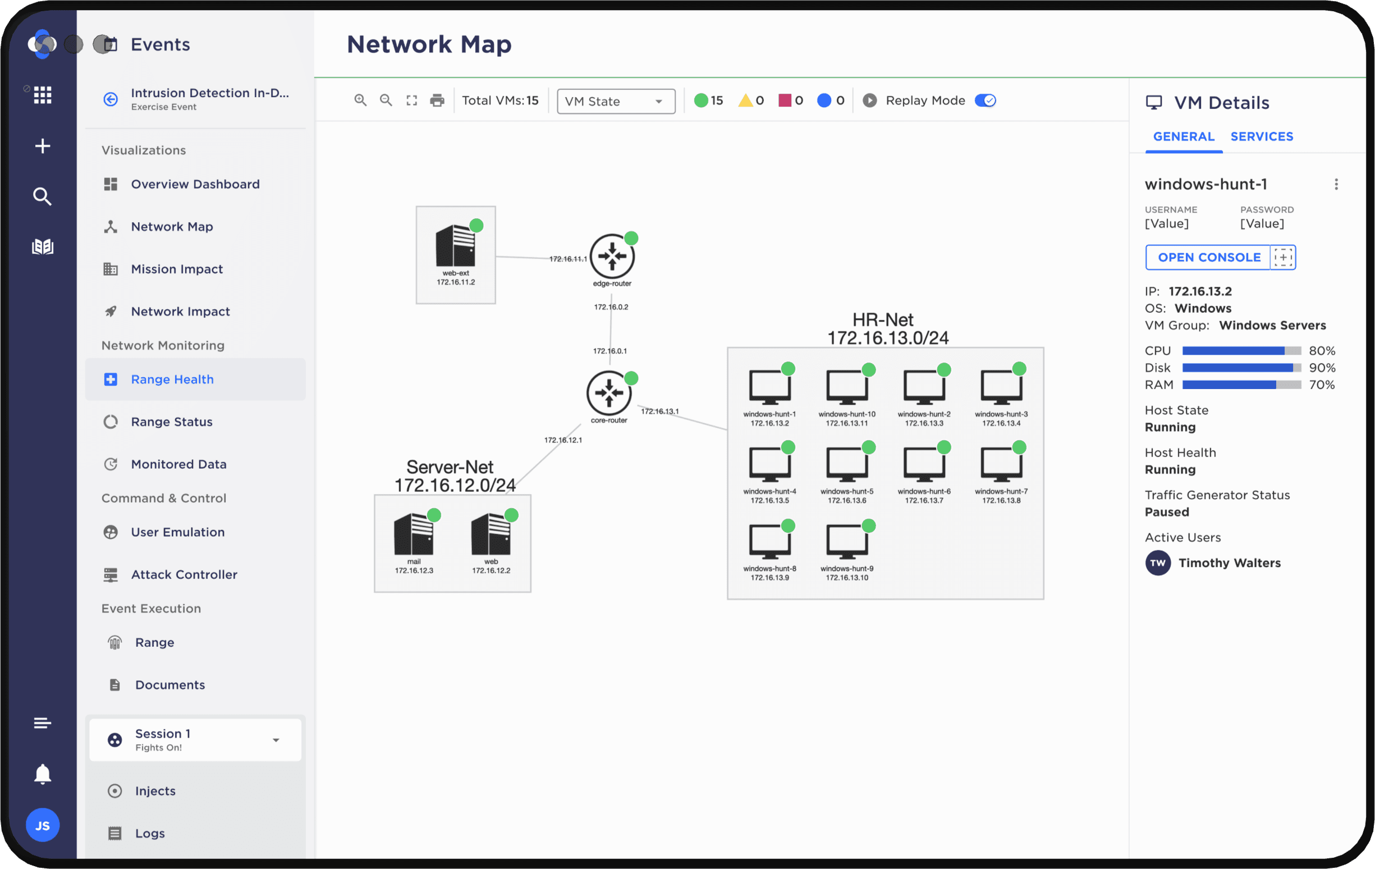Select the windows-hunt-2 workstation node
1375x869 pixels.
click(x=924, y=388)
